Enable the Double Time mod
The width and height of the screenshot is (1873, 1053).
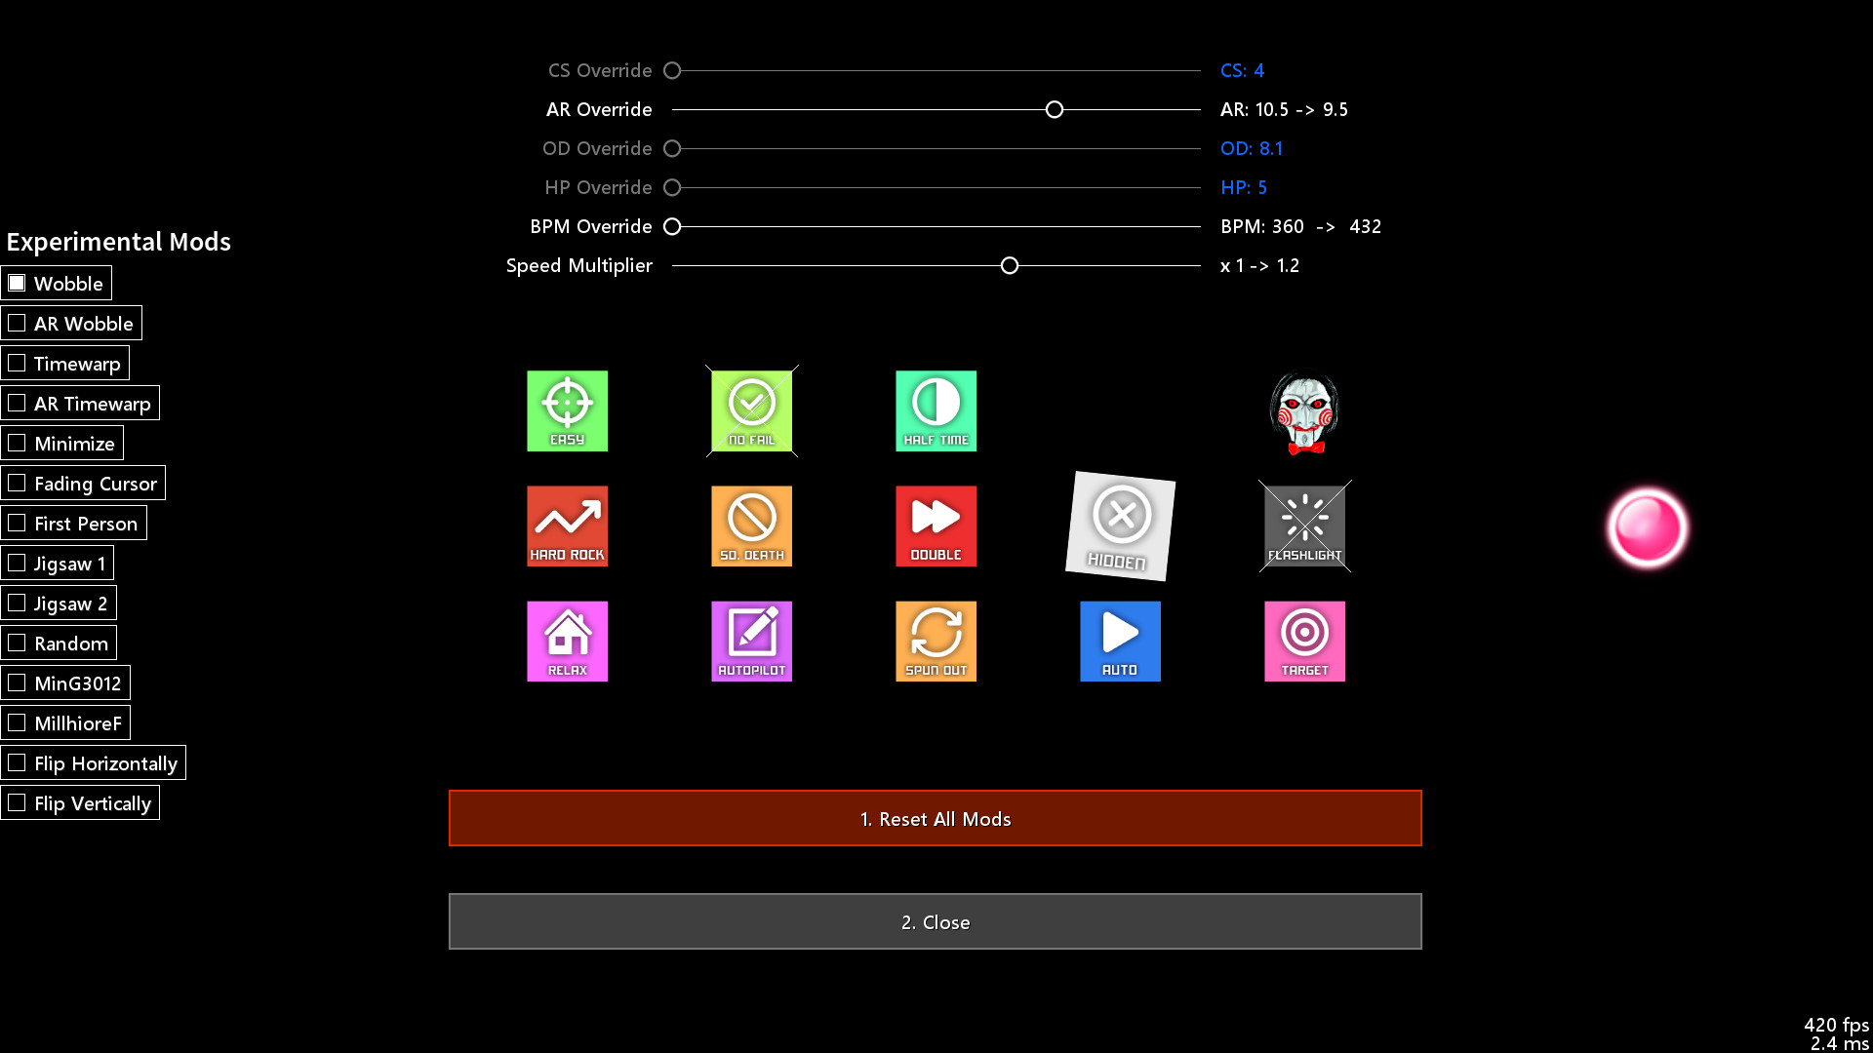(936, 525)
